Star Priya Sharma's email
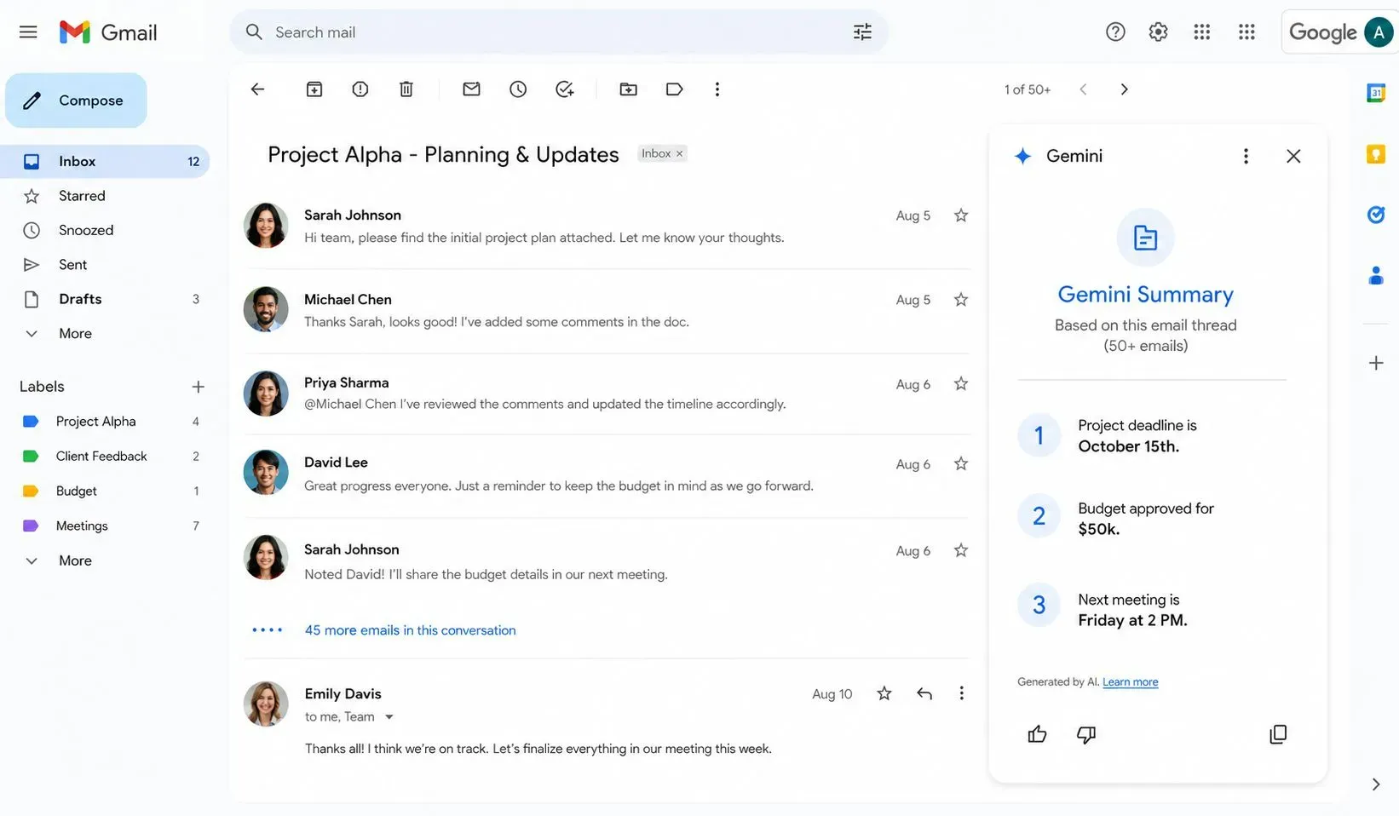1399x816 pixels. click(961, 384)
